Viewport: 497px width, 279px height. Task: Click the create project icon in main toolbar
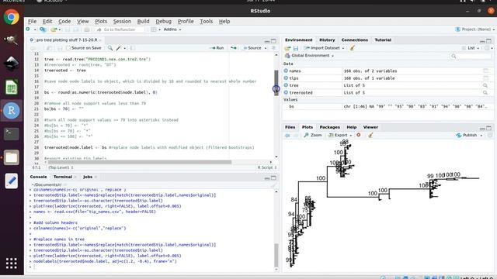tap(43, 29)
